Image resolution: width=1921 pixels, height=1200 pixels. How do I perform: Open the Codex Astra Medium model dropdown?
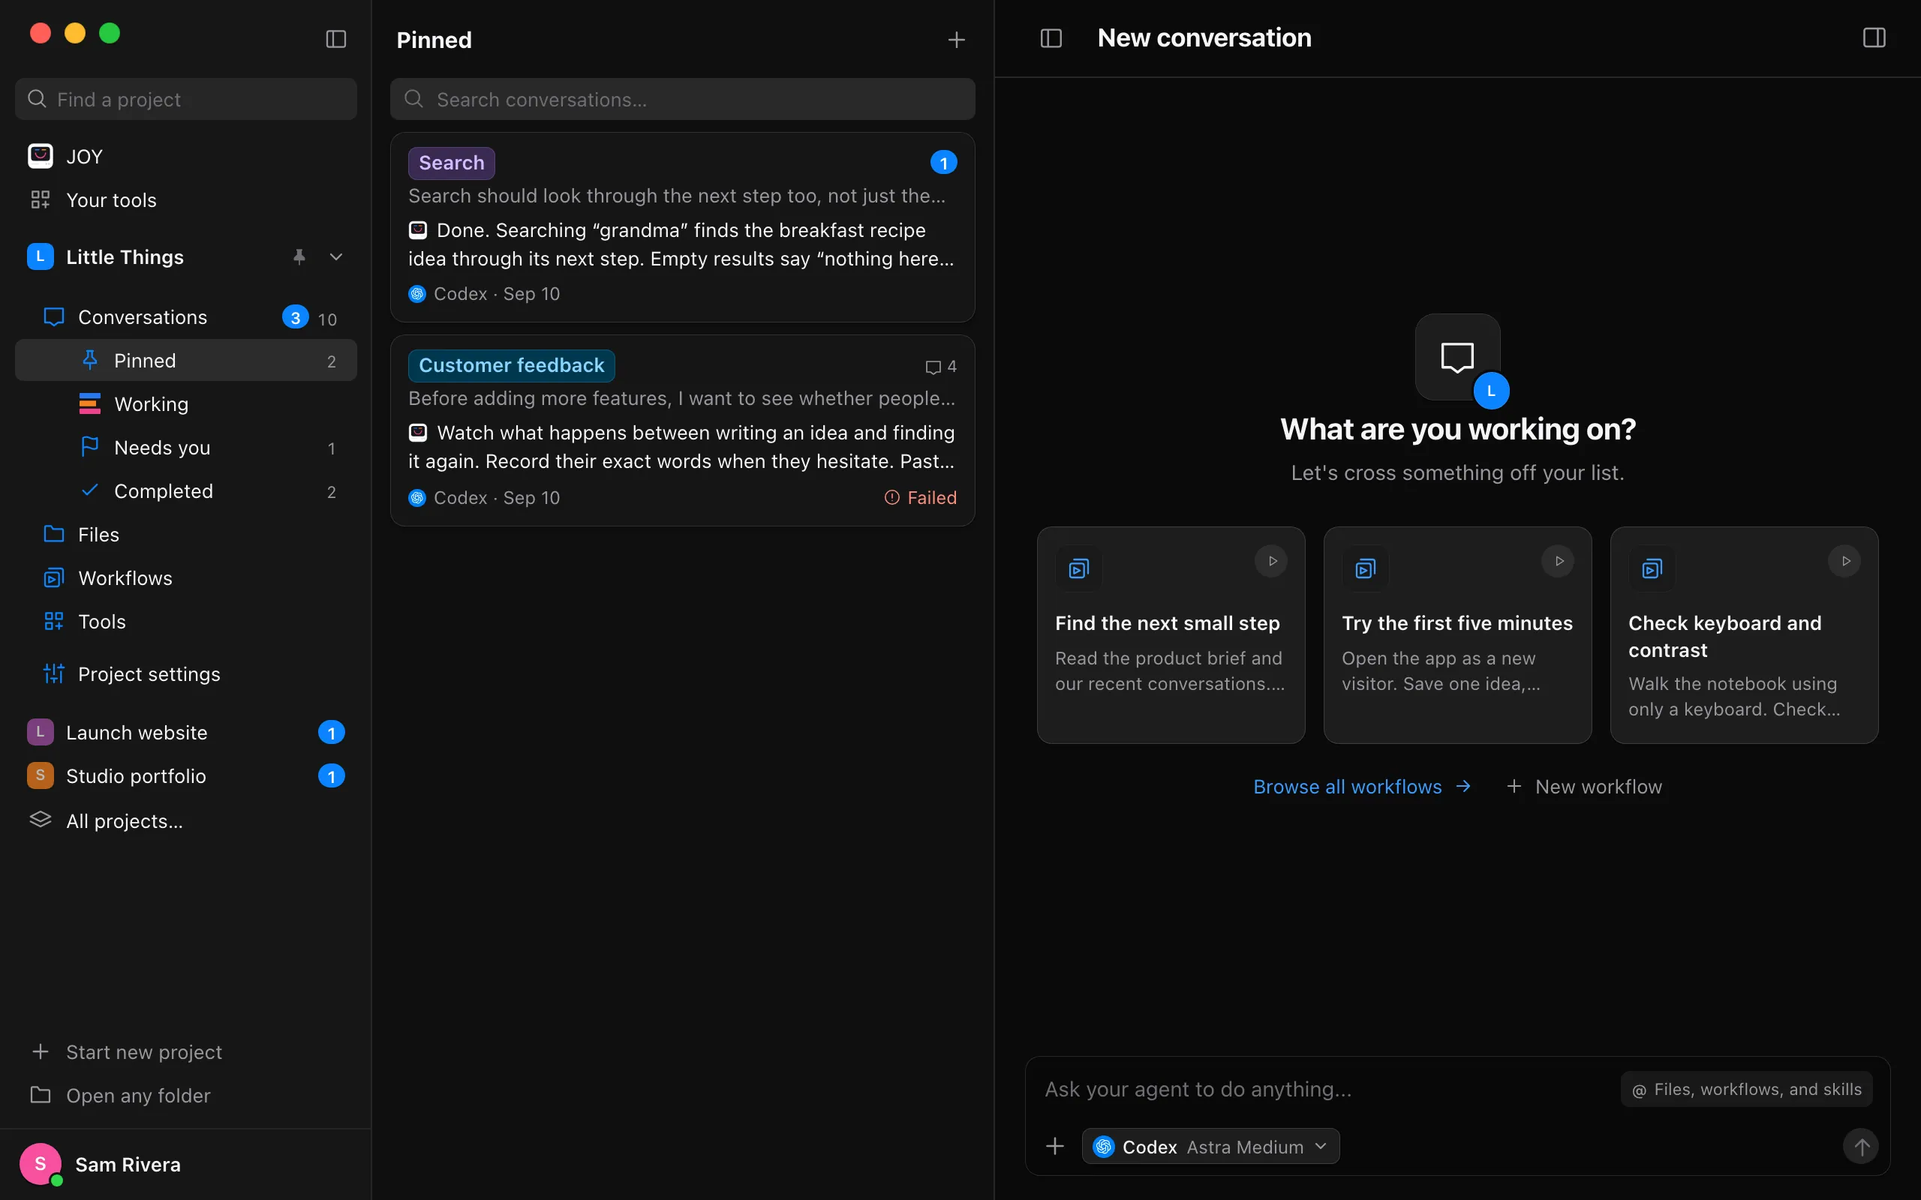pos(1210,1146)
